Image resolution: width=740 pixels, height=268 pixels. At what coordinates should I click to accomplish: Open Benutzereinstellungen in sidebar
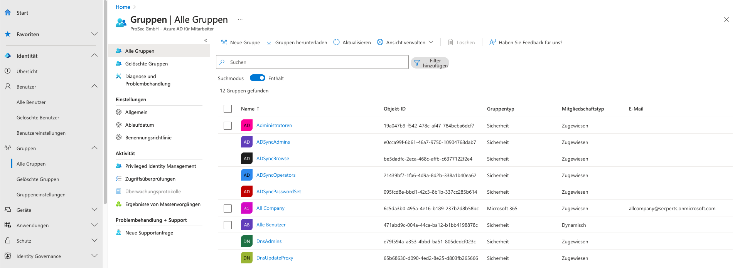click(41, 133)
